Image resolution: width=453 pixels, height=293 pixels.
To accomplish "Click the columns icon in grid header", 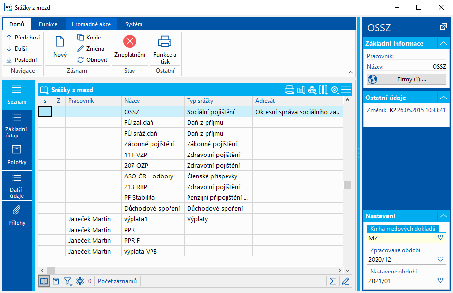I will pyautogui.click(x=323, y=90).
